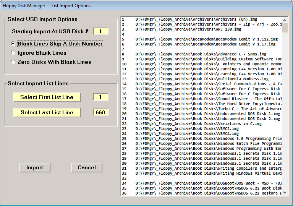
Task: Select line 1 Archivers (Un).img
Action: (201, 19)
